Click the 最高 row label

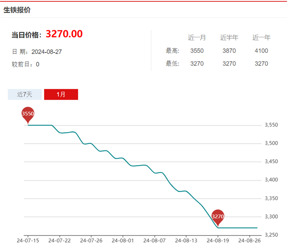(x=172, y=51)
